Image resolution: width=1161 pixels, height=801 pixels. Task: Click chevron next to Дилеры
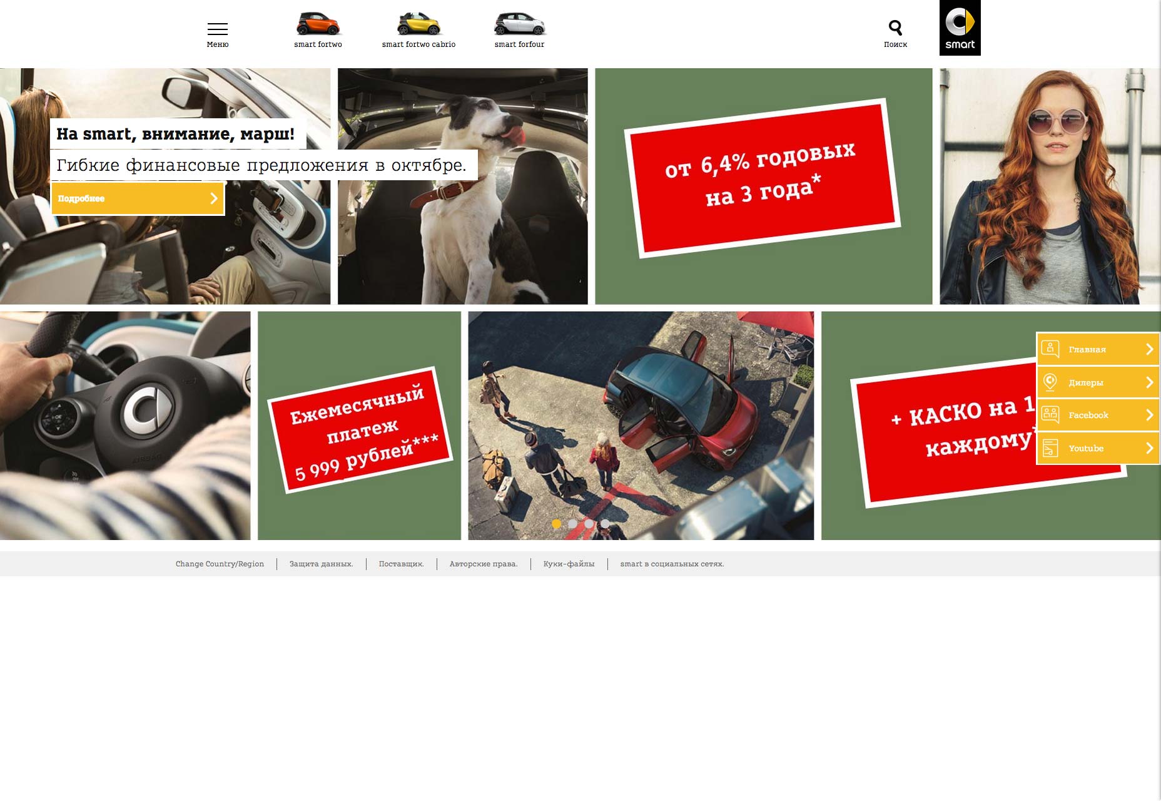tap(1149, 382)
